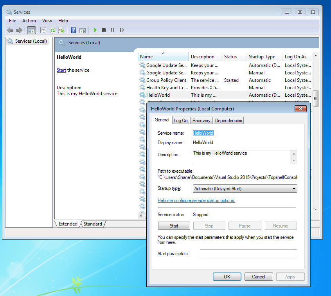Select the Standard view tab
This screenshot has height=296, width=331.
93,224
